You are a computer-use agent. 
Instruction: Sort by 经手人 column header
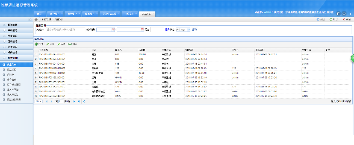point(125,50)
